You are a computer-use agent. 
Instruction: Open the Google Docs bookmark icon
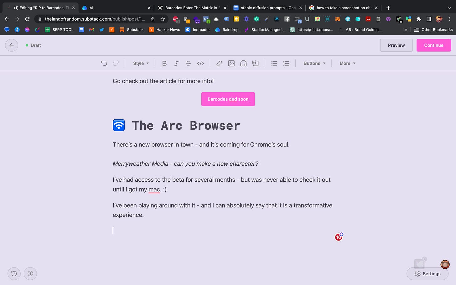click(x=81, y=30)
